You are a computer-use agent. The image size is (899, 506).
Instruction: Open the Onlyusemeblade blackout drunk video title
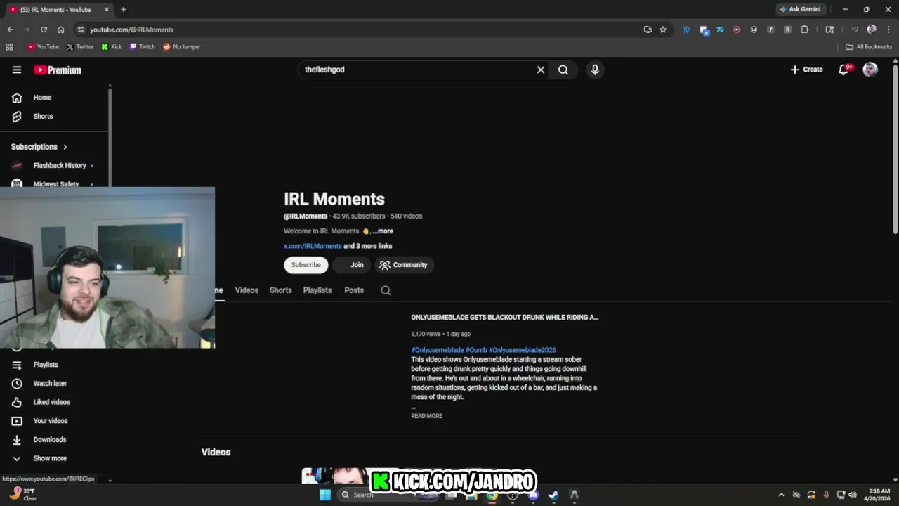(504, 318)
